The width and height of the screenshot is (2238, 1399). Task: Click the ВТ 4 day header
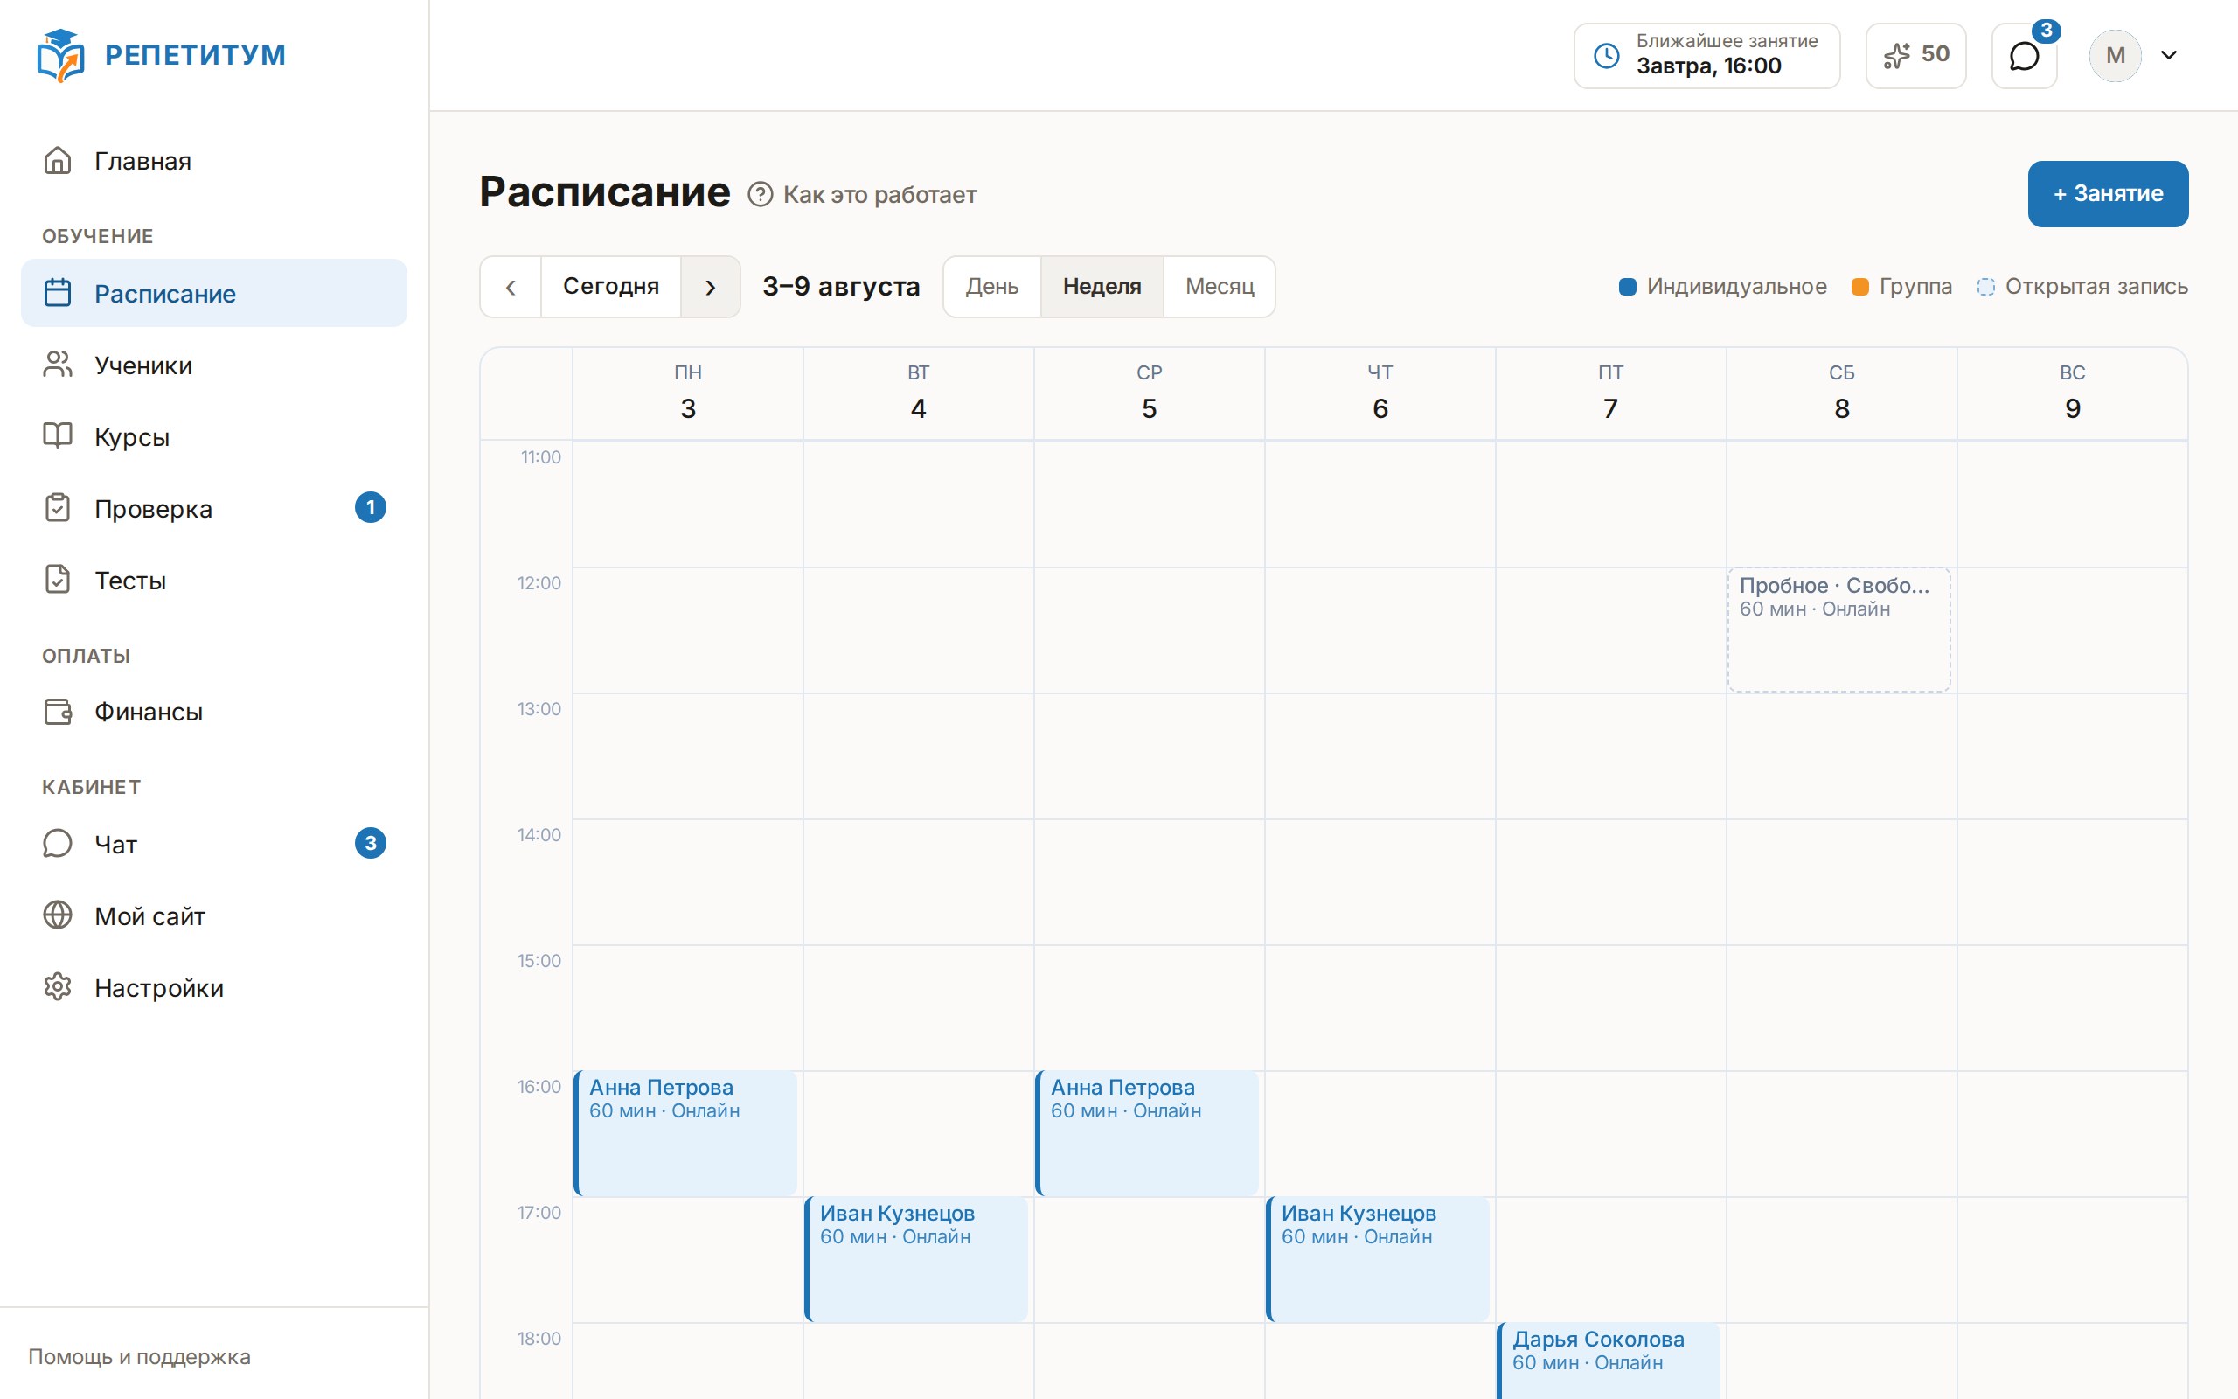click(x=918, y=393)
